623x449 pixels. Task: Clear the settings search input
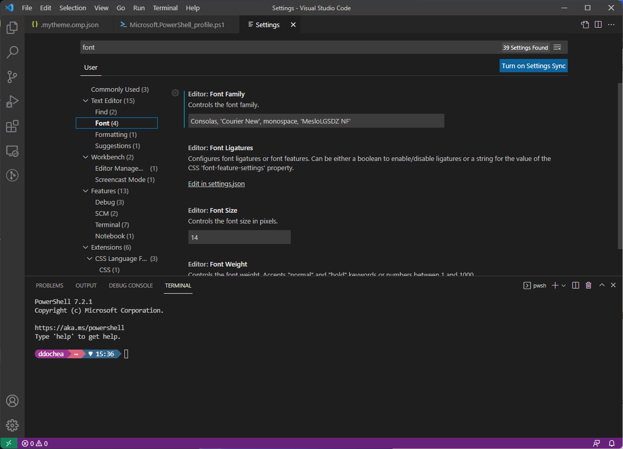click(557, 48)
